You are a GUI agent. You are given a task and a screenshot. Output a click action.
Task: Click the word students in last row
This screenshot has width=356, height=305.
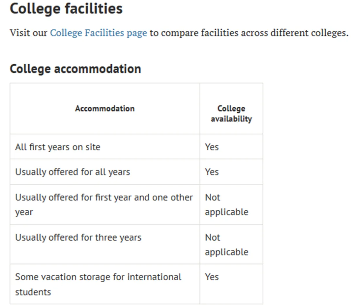click(x=33, y=292)
